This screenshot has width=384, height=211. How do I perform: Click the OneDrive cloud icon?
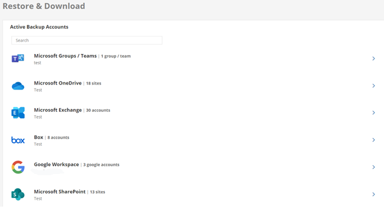coord(18,86)
